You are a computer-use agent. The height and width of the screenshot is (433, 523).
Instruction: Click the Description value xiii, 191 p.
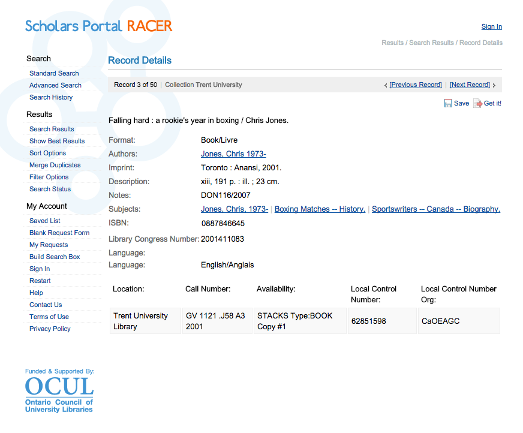[240, 182]
